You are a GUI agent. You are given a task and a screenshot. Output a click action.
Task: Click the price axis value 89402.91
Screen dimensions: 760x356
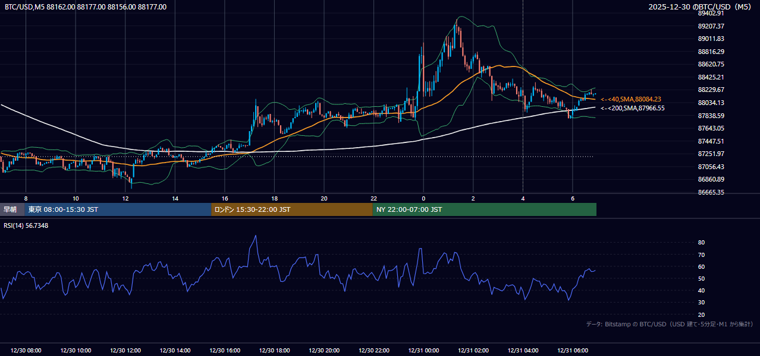(711, 13)
